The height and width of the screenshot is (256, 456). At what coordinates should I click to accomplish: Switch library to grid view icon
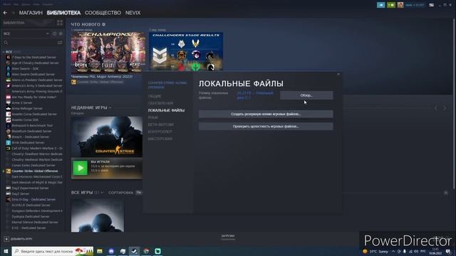click(60, 23)
